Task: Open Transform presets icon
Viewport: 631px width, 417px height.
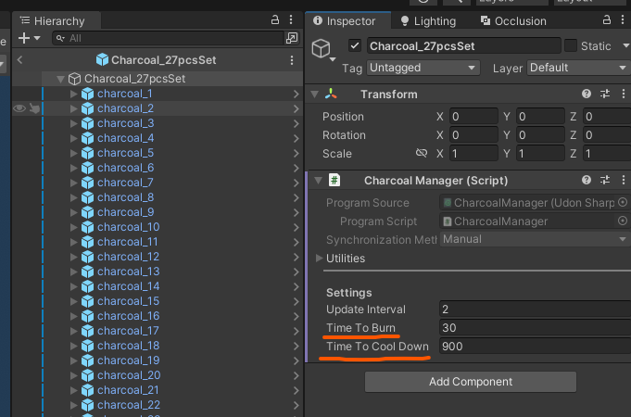Action: point(605,94)
